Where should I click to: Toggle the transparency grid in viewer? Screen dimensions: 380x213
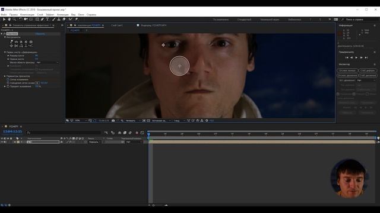tap(148, 121)
